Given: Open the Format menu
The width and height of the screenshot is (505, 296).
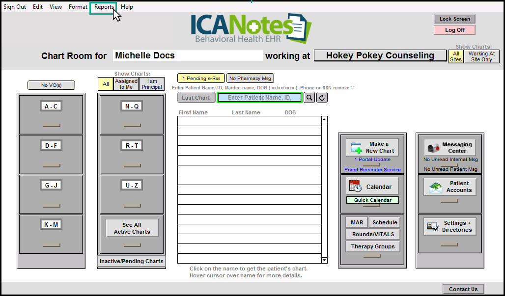Looking at the screenshot, I should pos(78,7).
